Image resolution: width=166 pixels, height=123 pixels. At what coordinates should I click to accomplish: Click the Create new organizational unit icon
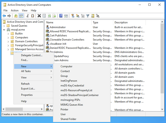coord(83,16)
